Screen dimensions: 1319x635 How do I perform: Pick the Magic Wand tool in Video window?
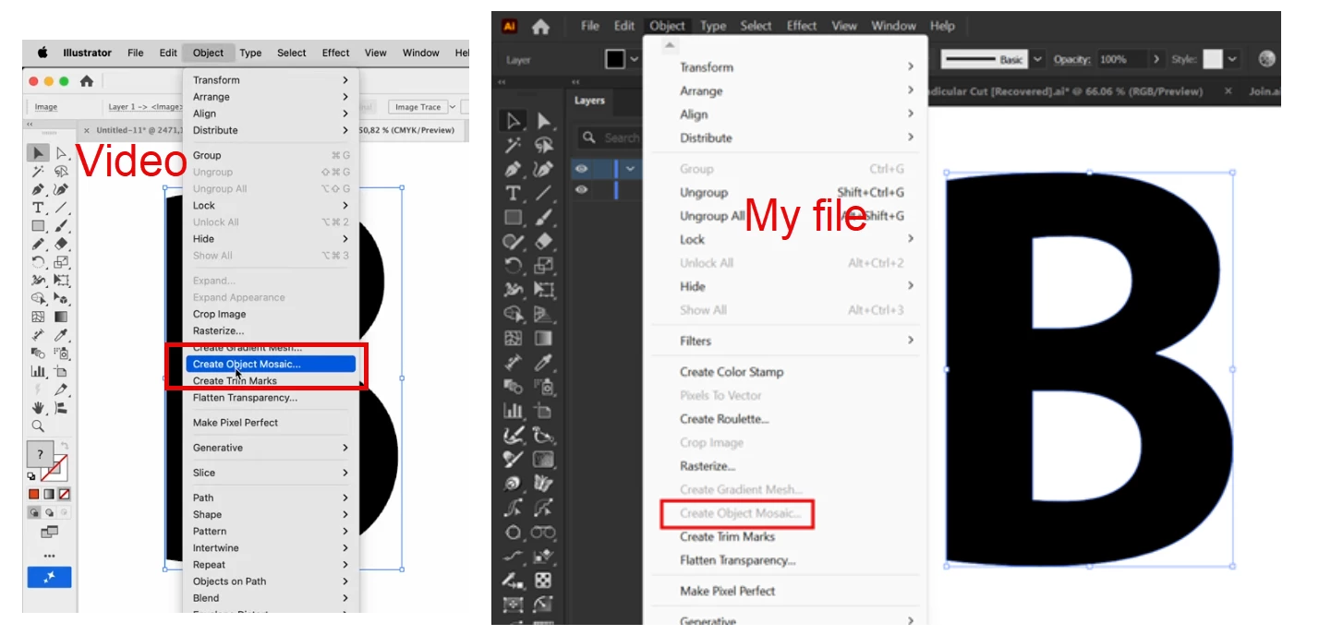[x=38, y=172]
